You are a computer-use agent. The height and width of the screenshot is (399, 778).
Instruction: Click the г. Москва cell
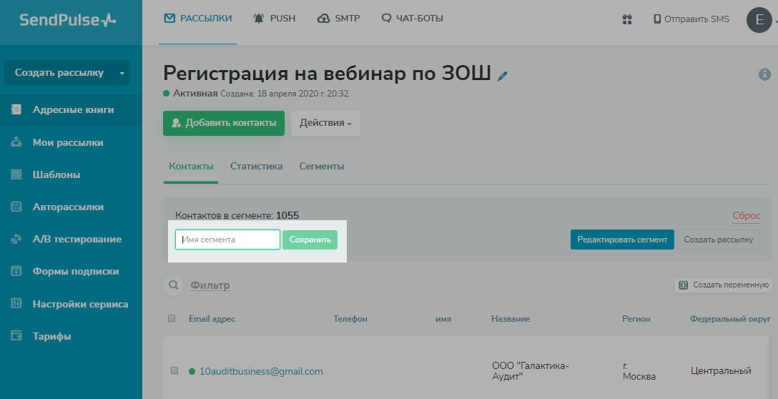click(x=639, y=371)
